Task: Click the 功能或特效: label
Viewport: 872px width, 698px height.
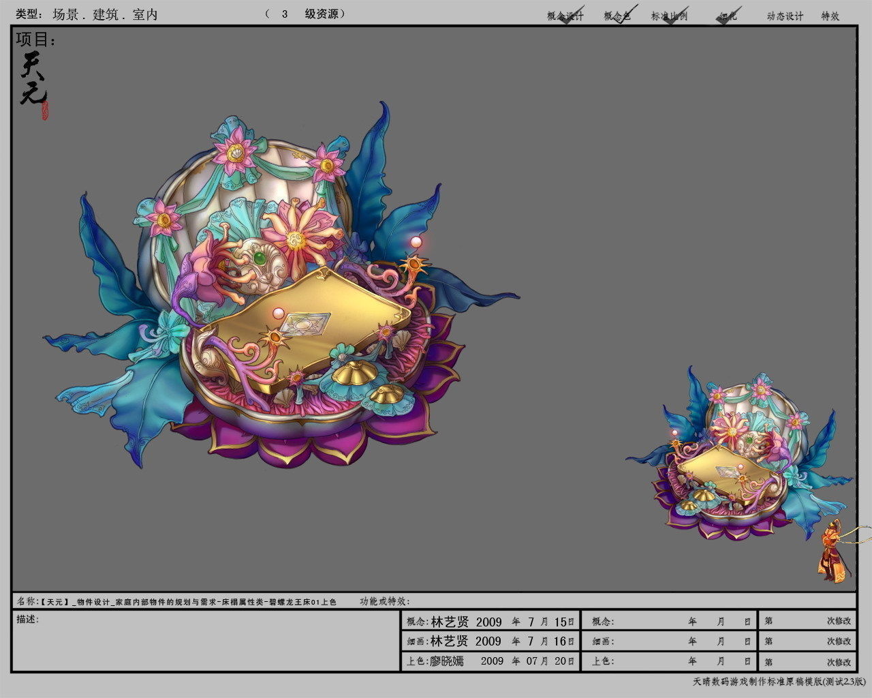Action: pos(386,602)
